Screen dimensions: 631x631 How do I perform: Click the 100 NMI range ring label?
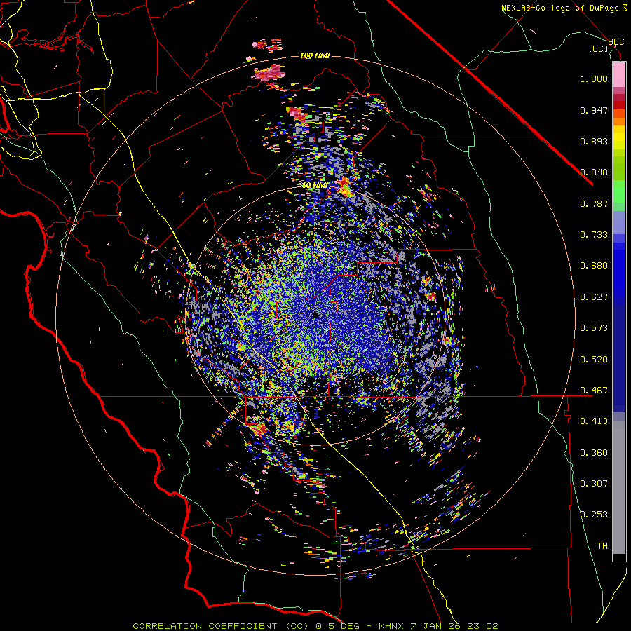(x=315, y=55)
